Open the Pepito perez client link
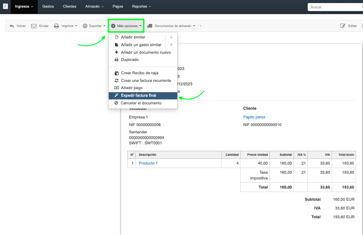The width and height of the screenshot is (363, 235). click(x=254, y=117)
